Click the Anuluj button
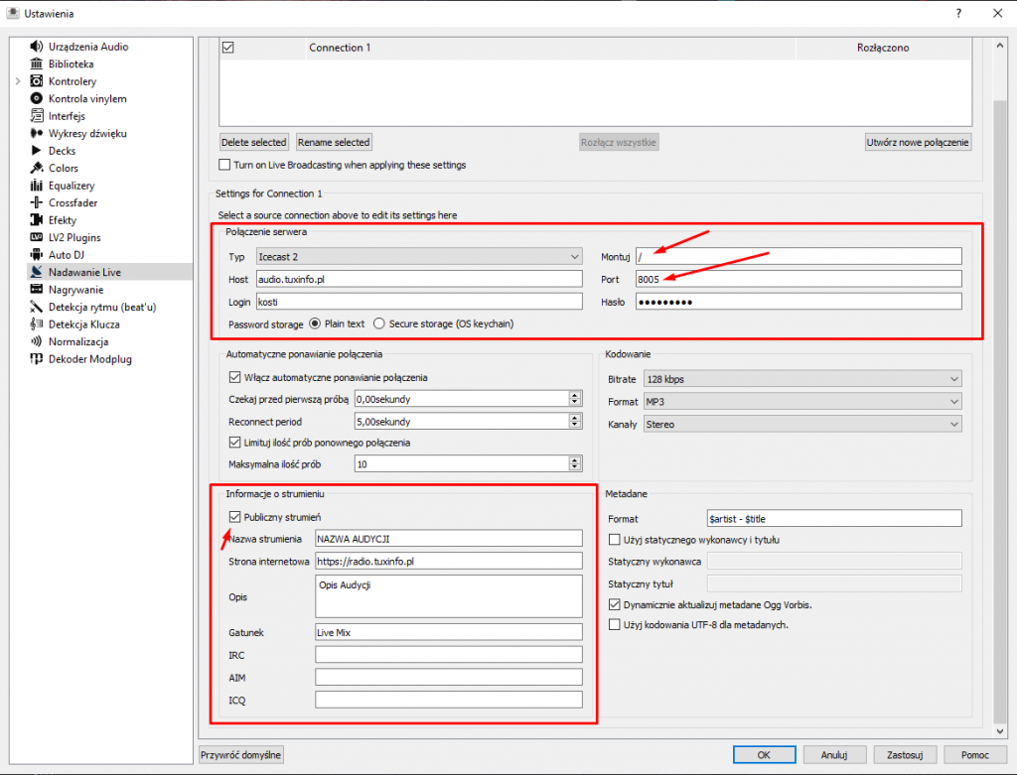The width and height of the screenshot is (1017, 775). tap(834, 755)
